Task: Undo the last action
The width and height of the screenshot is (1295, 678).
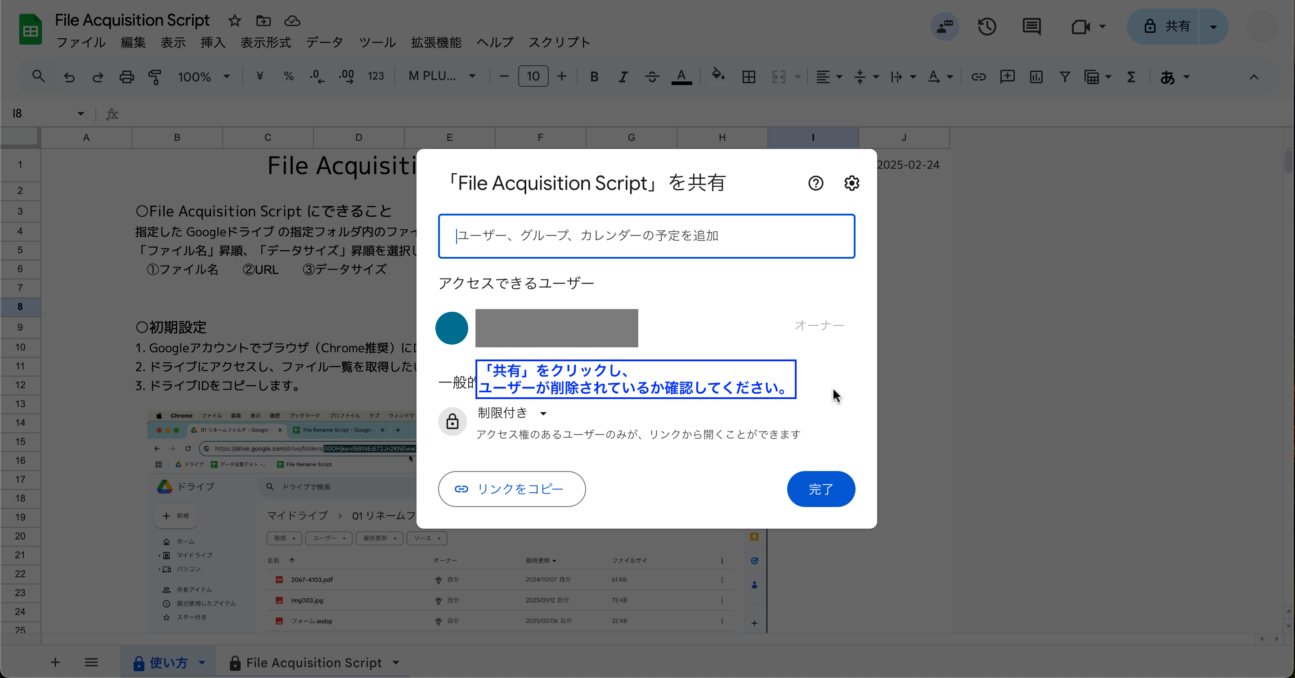Action: (69, 76)
